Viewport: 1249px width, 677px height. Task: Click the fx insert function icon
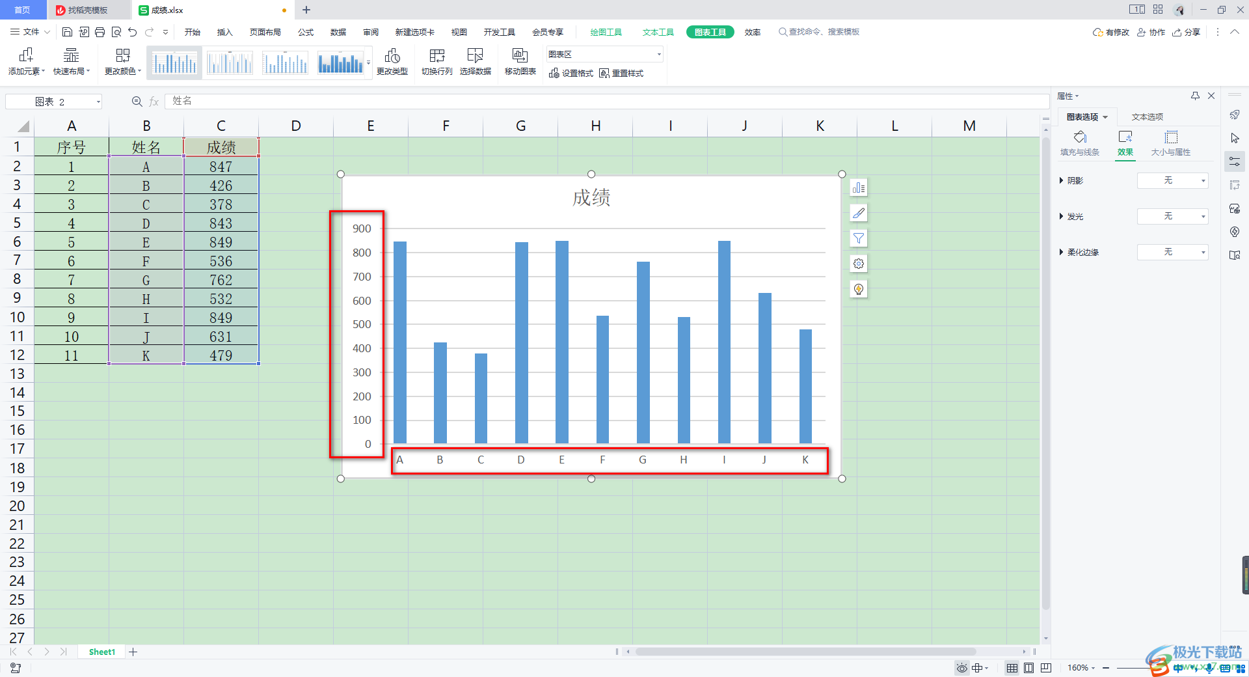154,102
